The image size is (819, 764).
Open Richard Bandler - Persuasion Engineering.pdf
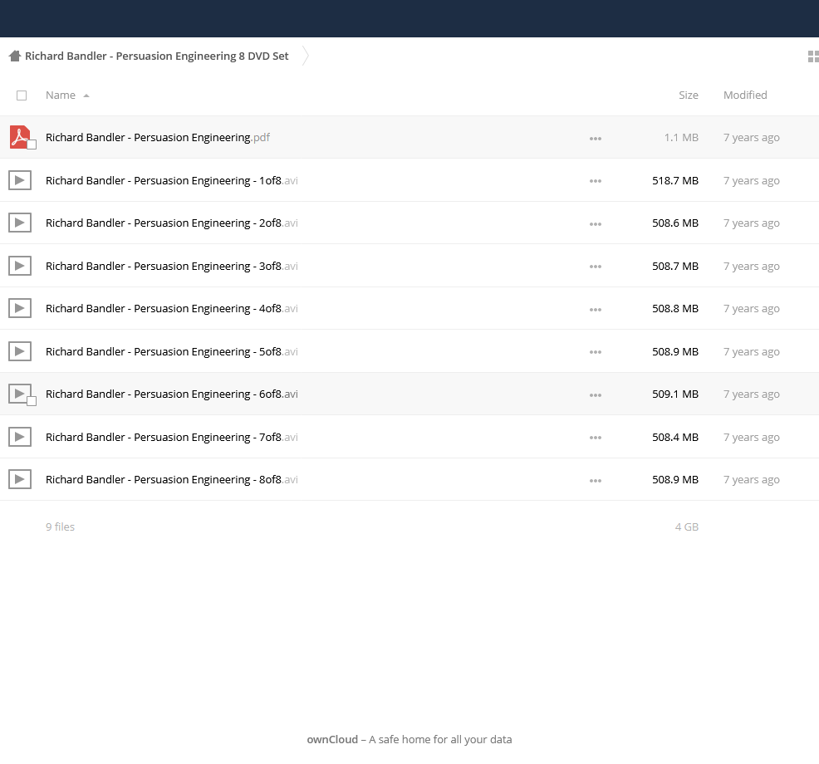coord(158,137)
